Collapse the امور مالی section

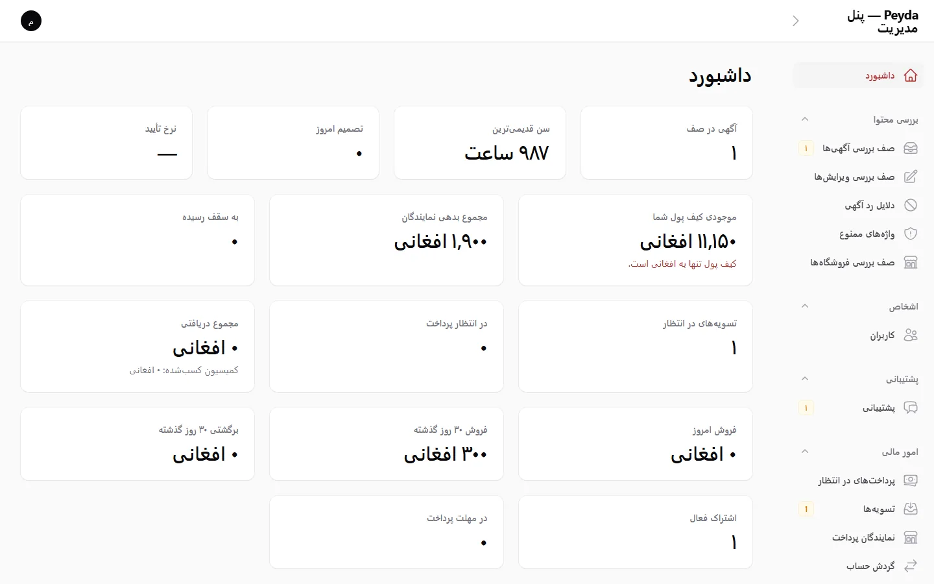805,452
